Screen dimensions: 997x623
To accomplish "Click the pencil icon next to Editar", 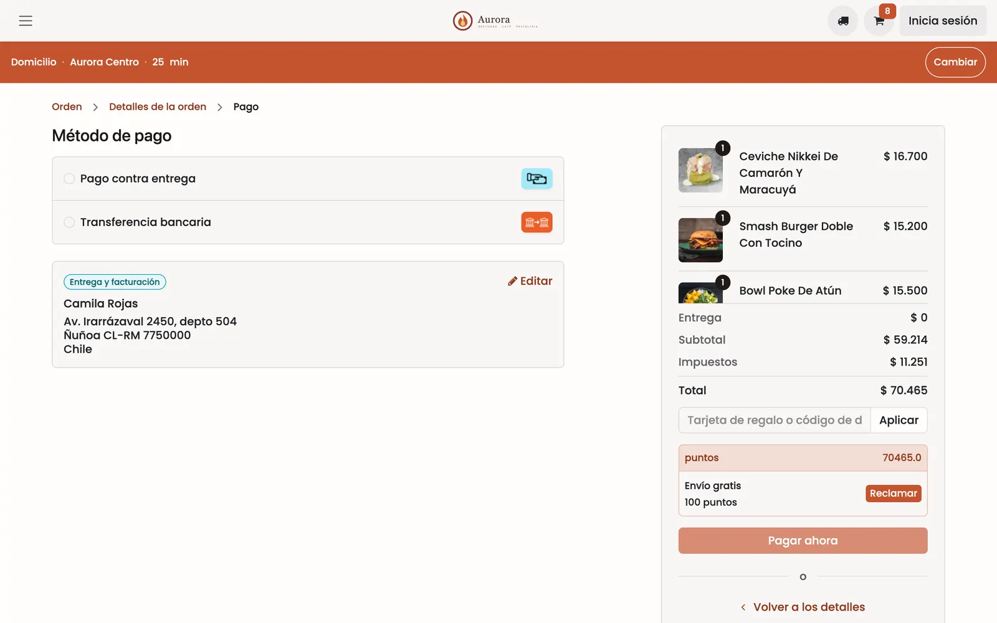I will pyautogui.click(x=512, y=281).
